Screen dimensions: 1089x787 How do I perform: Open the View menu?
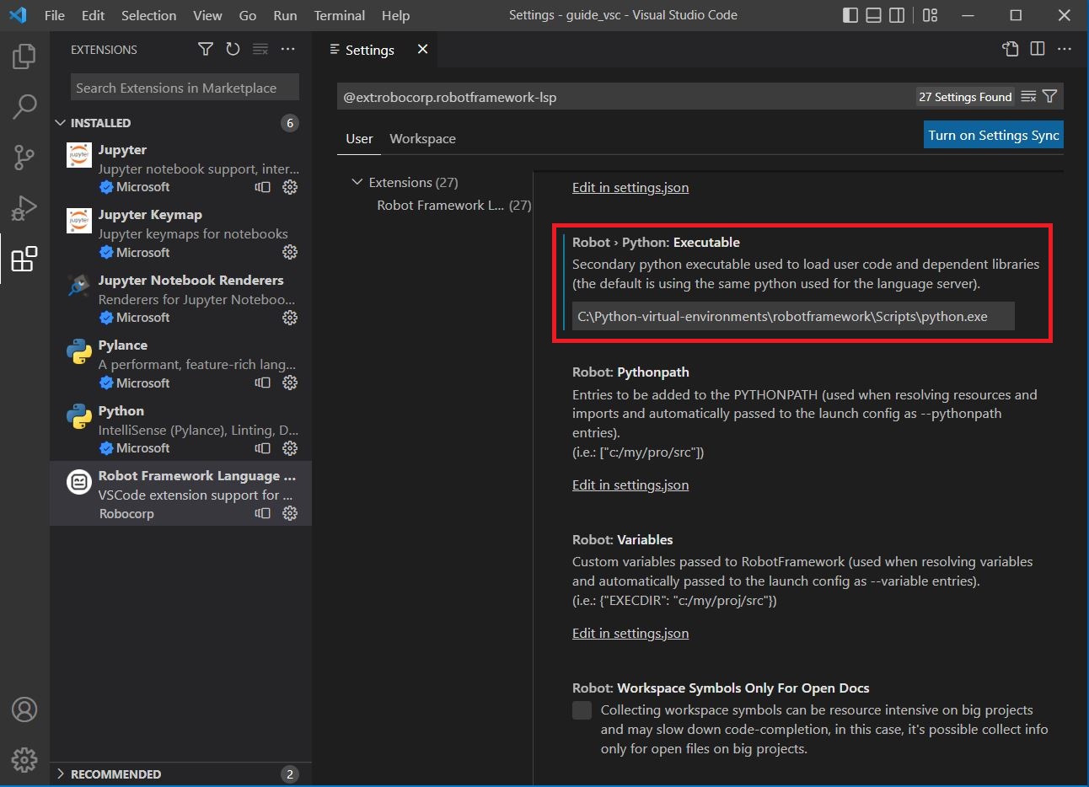(207, 15)
